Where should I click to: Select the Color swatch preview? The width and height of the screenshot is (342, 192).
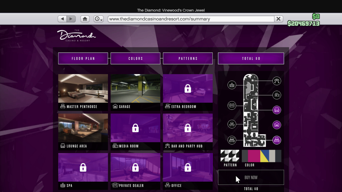[261, 156]
